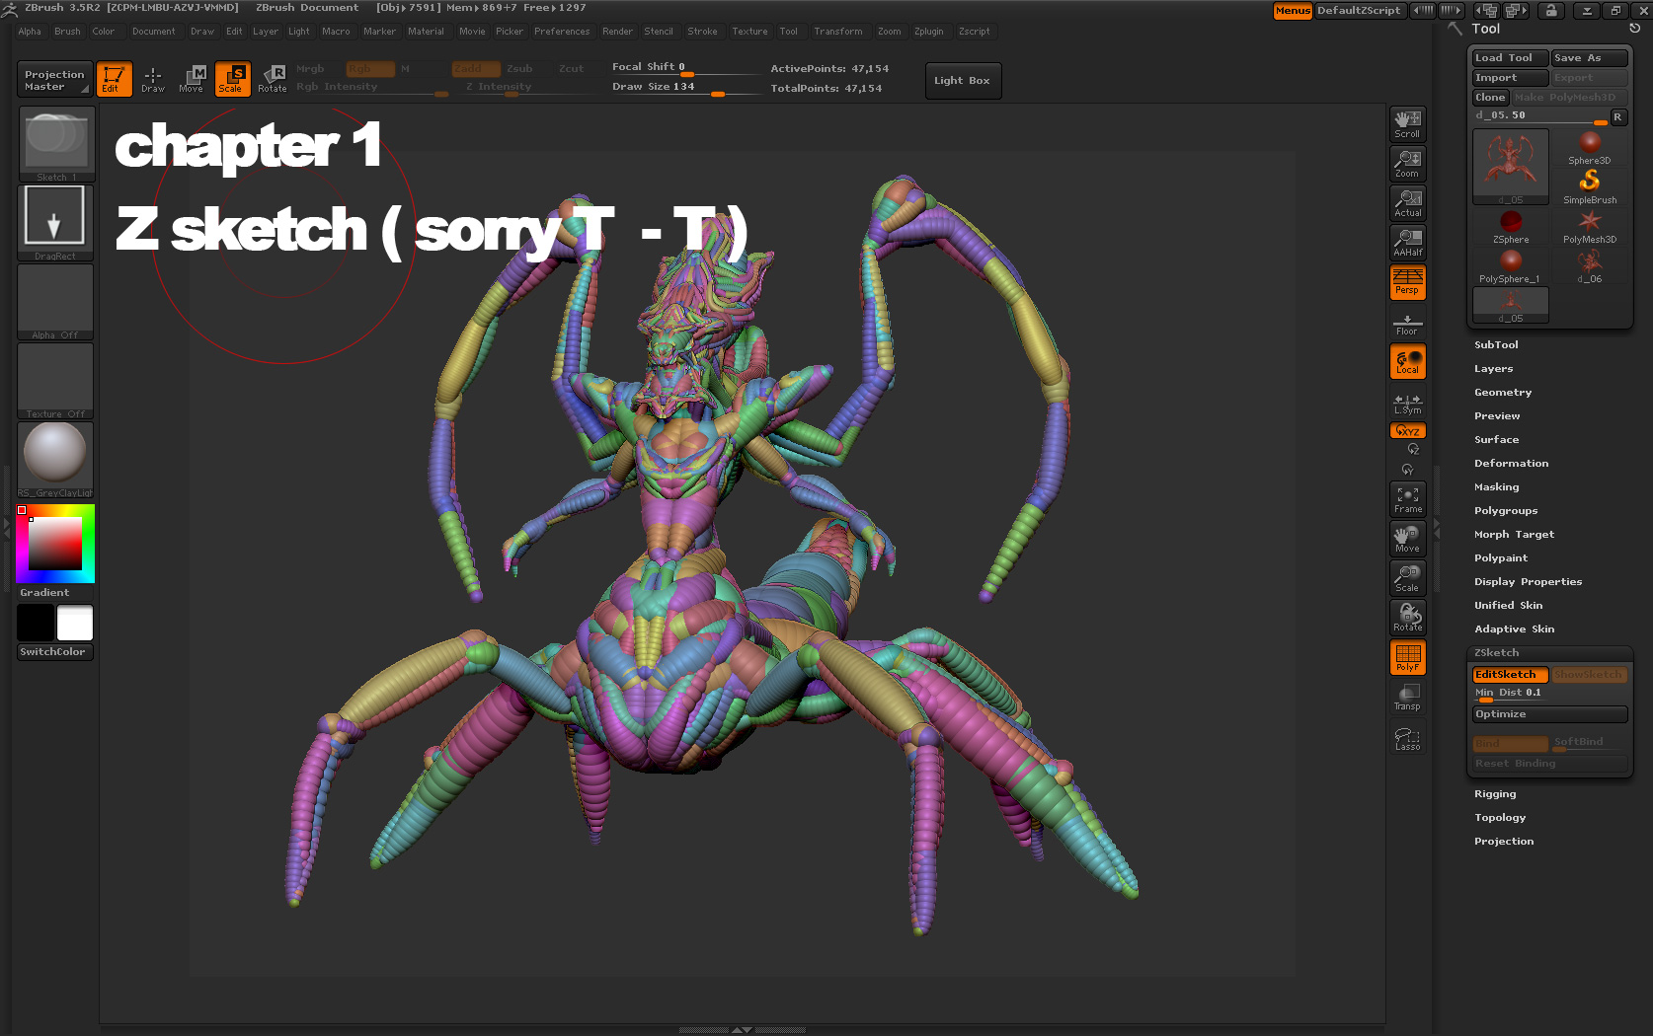The width and height of the screenshot is (1653, 1036).
Task: Open the Document menu
Action: pyautogui.click(x=153, y=32)
